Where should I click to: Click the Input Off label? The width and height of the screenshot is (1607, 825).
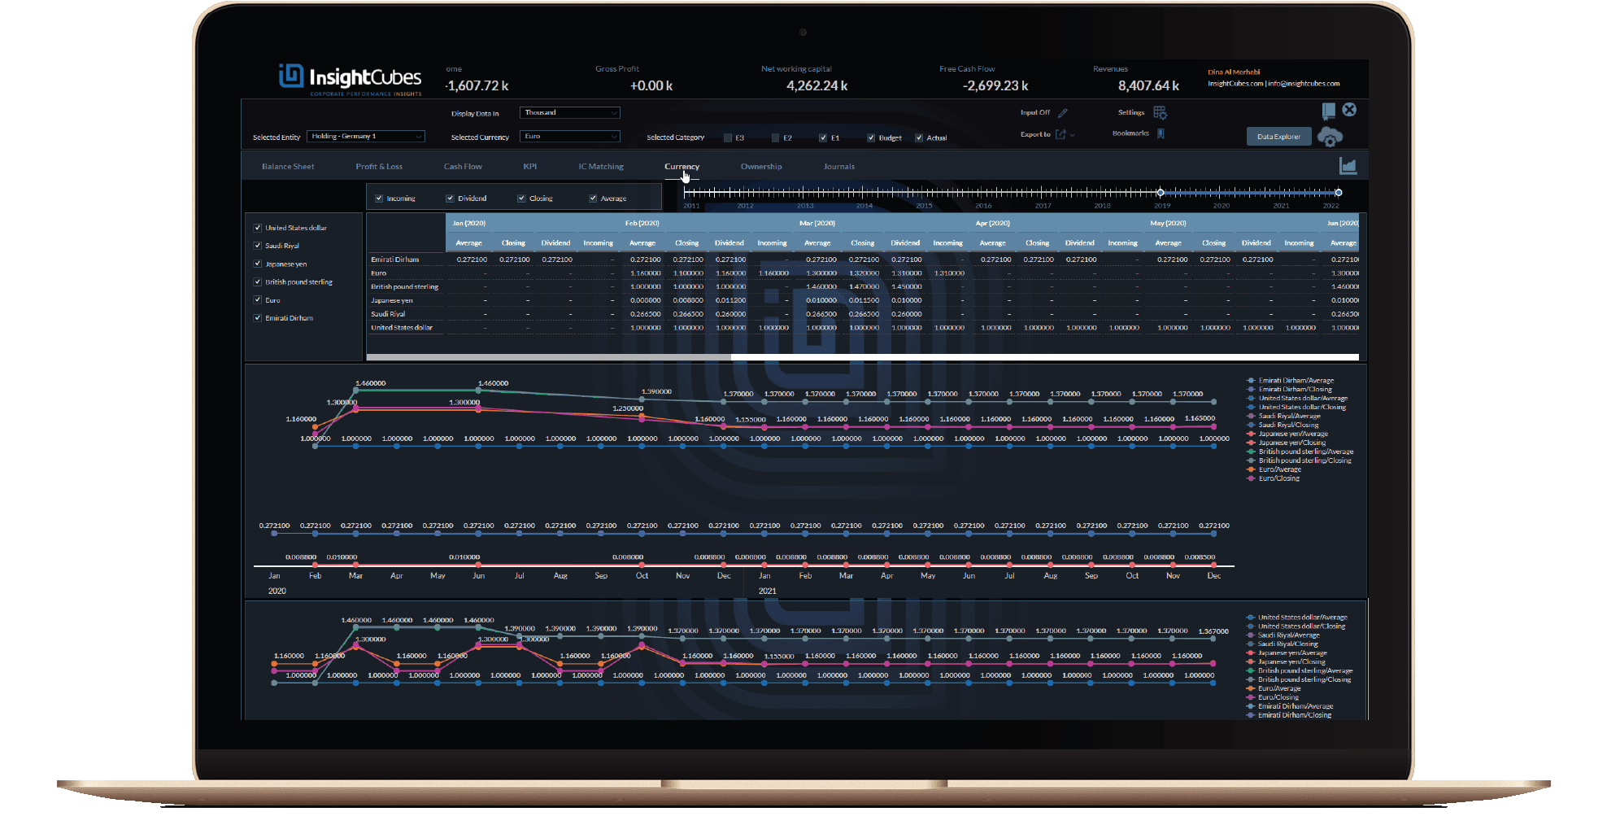coord(1035,113)
